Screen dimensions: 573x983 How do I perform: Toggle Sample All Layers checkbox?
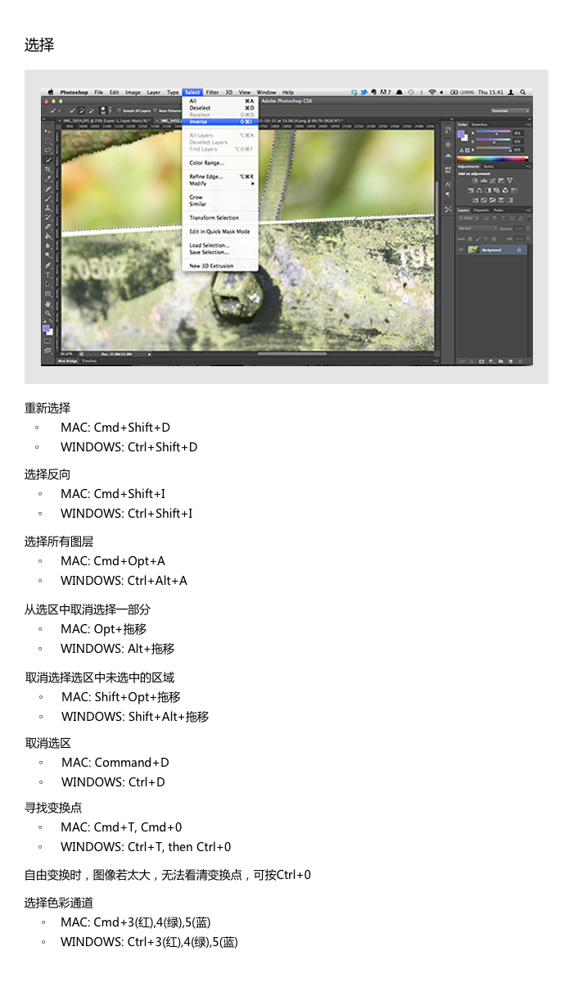coord(120,111)
